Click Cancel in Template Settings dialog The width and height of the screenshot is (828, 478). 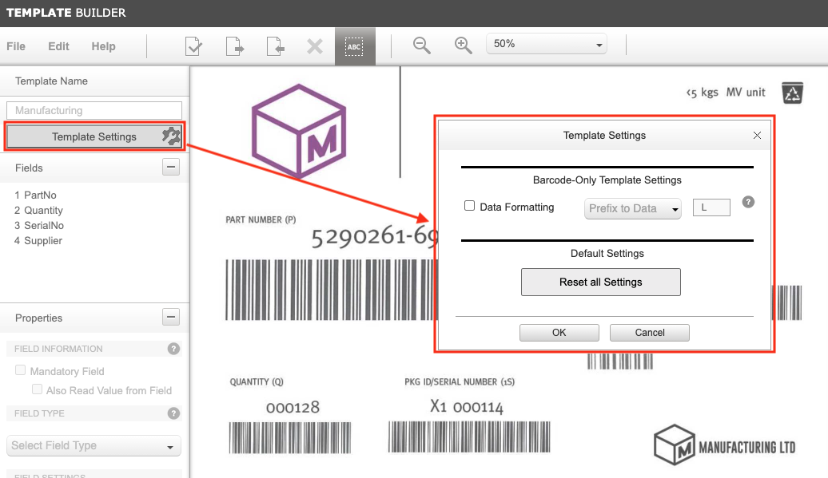[650, 333]
